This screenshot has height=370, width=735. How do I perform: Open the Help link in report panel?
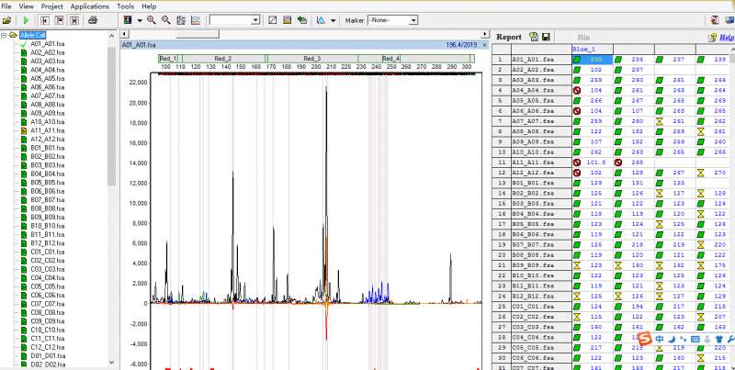tap(725, 38)
